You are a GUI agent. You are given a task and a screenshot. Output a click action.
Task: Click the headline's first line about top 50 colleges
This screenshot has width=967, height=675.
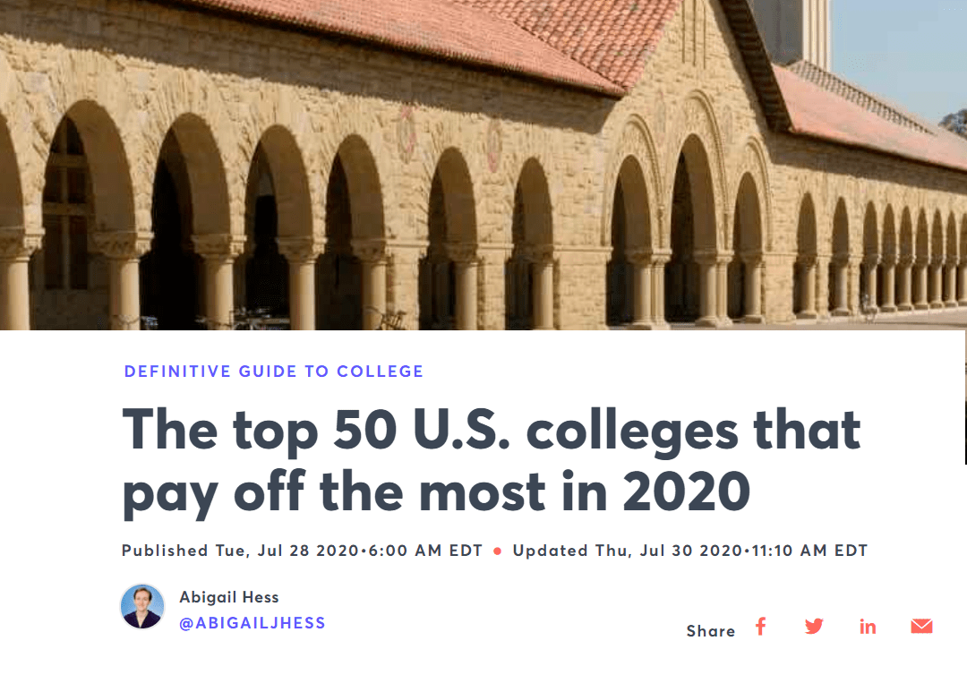tap(491, 431)
